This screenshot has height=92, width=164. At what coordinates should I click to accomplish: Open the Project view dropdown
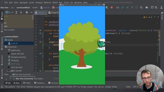point(9,13)
